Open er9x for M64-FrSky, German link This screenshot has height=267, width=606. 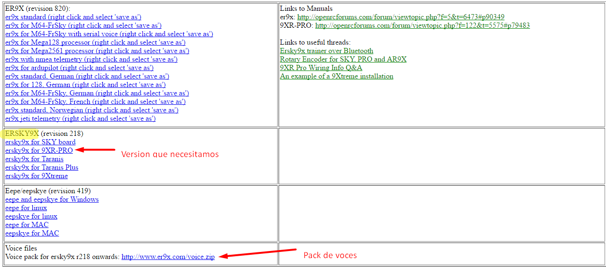coord(97,93)
